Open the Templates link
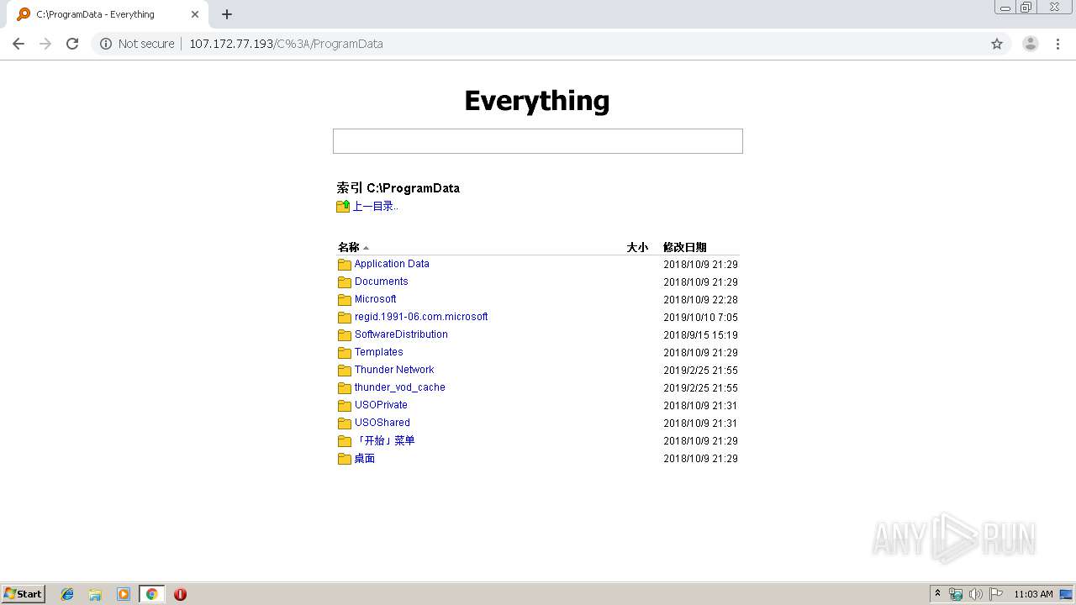Viewport: 1076px width, 605px height. (x=379, y=352)
